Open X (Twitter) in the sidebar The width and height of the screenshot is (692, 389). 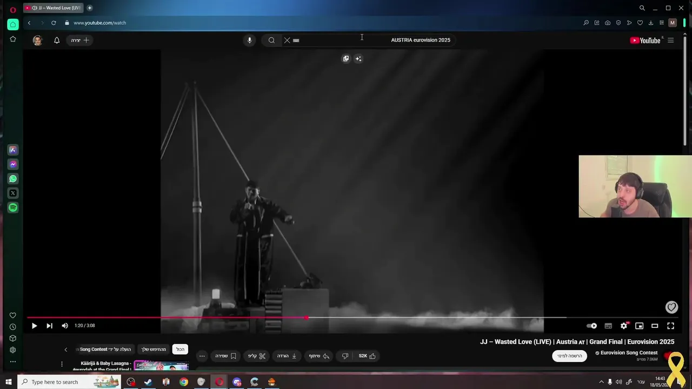tap(13, 193)
